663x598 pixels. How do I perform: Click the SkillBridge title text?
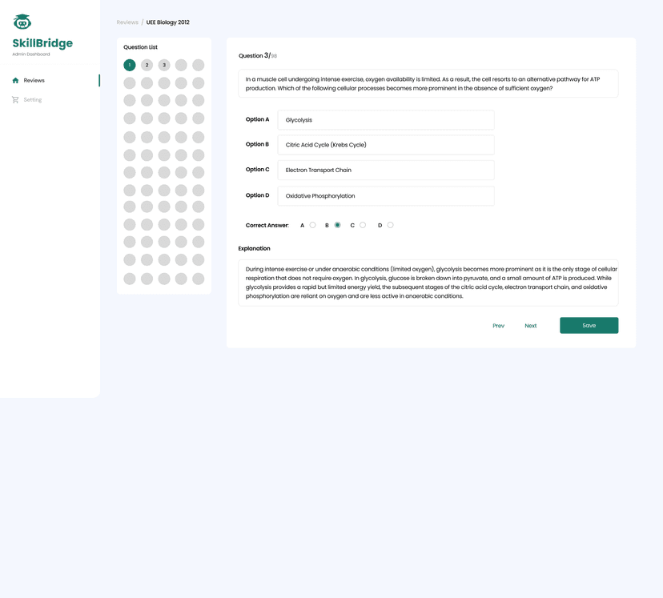pyautogui.click(x=42, y=43)
